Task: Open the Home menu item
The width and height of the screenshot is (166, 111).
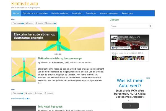Action: [x=16, y=13]
